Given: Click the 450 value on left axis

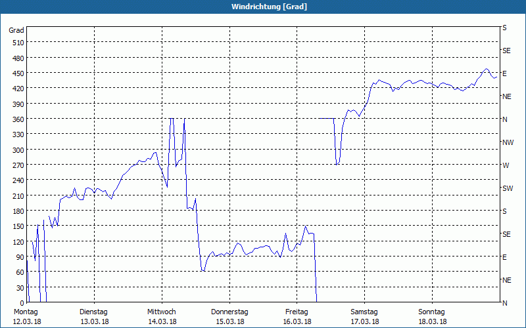Looking at the screenshot, I should point(18,73).
